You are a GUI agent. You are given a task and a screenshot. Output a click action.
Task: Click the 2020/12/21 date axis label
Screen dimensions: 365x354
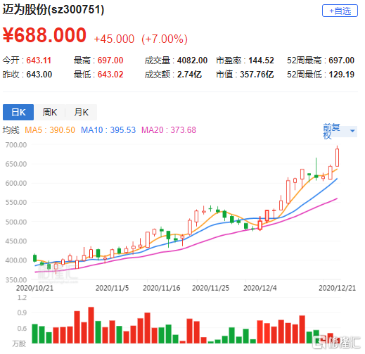pos(337,288)
